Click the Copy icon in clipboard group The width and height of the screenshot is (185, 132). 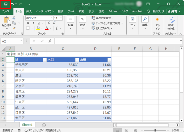pyautogui.click(x=14, y=23)
